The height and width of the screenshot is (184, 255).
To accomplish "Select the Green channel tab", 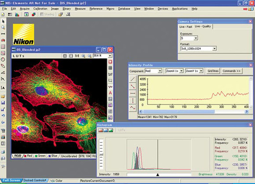I will [40, 156].
